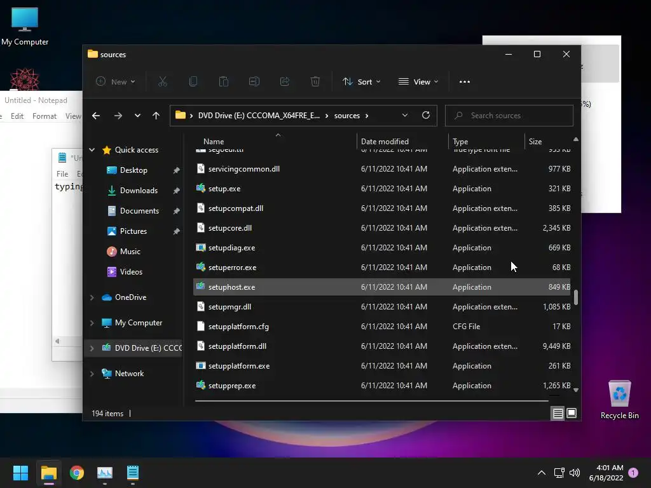
Task: Open the View dropdown menu
Action: point(418,82)
